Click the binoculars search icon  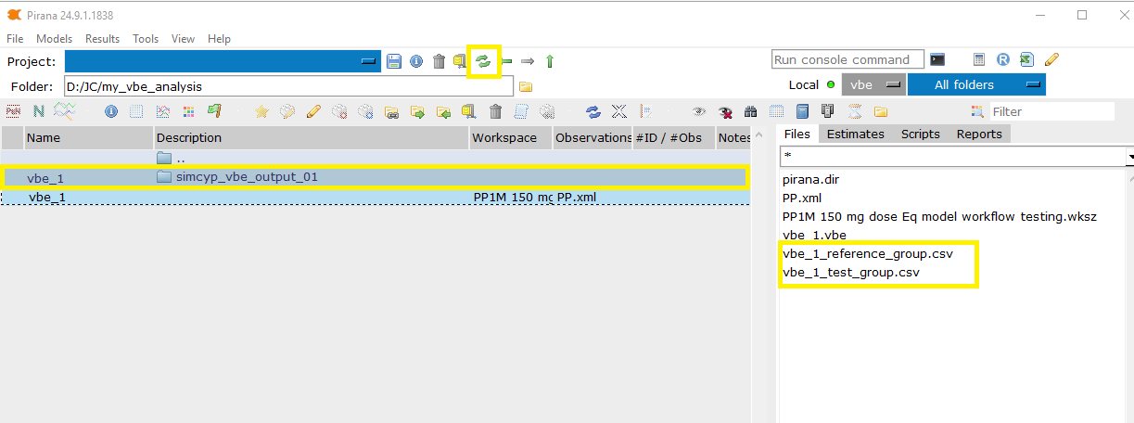tap(751, 111)
